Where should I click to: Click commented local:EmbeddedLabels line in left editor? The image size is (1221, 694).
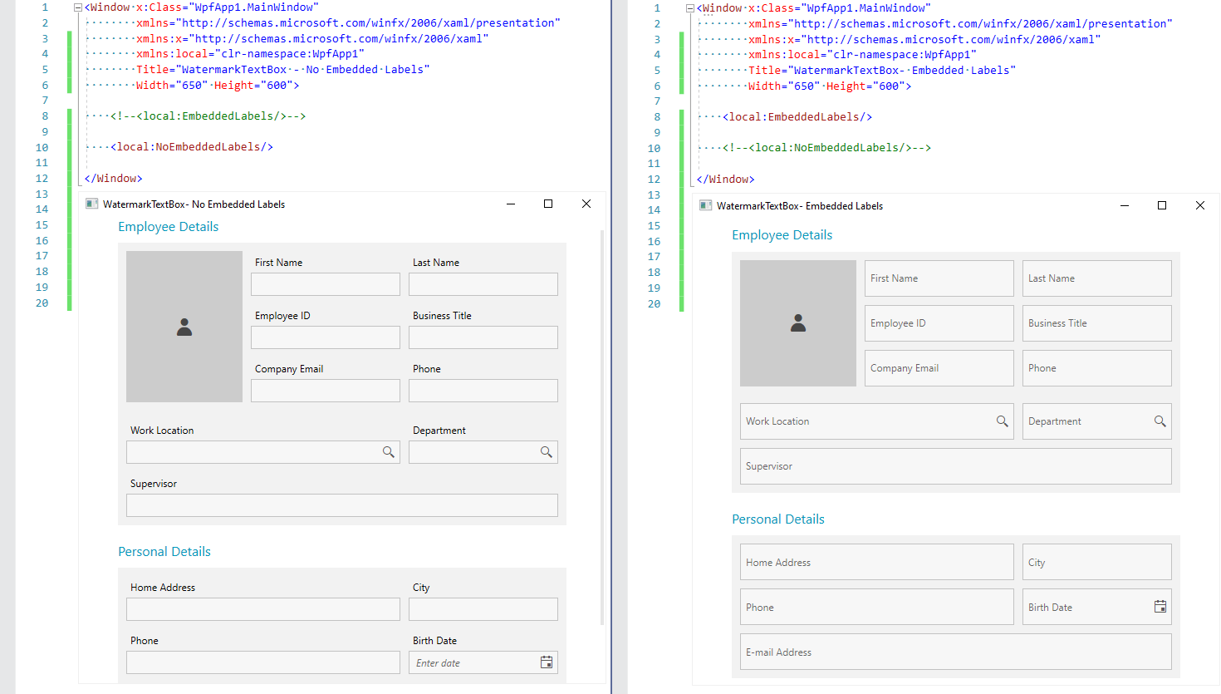tap(208, 116)
